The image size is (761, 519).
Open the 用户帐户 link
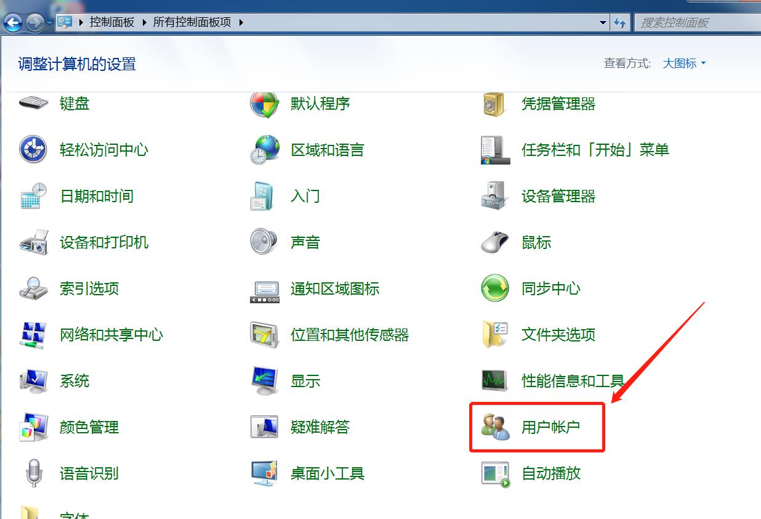coord(551,427)
